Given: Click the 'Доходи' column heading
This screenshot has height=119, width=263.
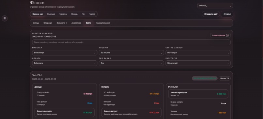Looking at the screenshot, I should point(38,87).
